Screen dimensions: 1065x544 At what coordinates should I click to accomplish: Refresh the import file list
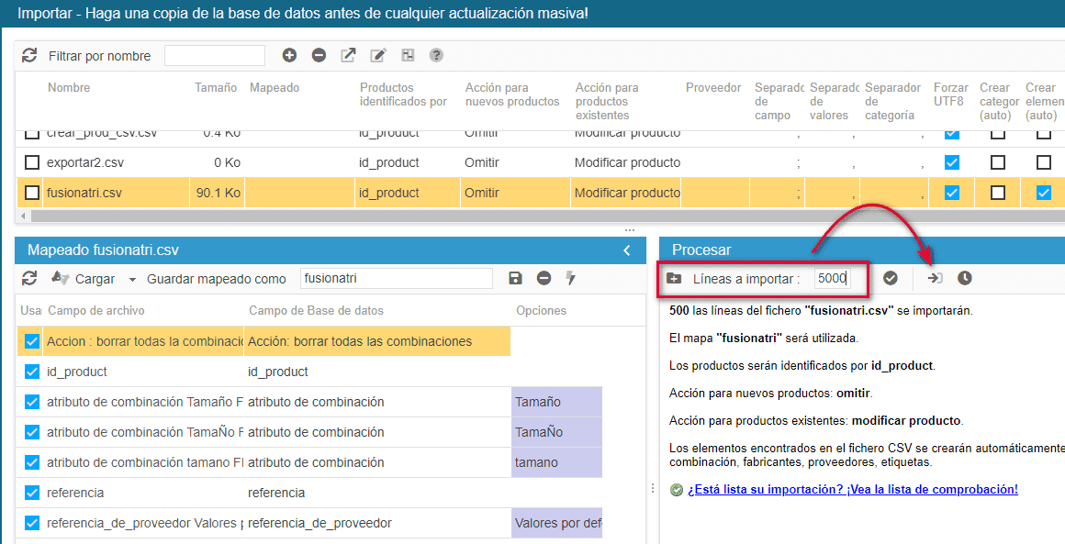tap(29, 56)
